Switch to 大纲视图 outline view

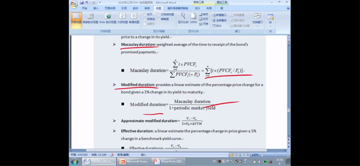tap(122, 18)
